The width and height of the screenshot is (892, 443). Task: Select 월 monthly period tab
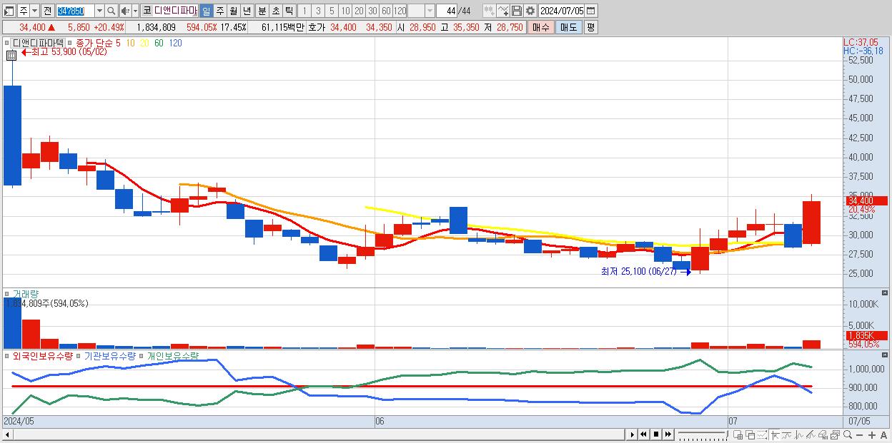coord(233,11)
